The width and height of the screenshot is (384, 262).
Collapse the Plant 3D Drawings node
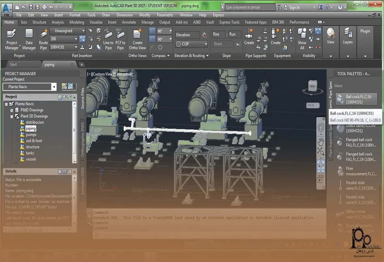(11, 116)
